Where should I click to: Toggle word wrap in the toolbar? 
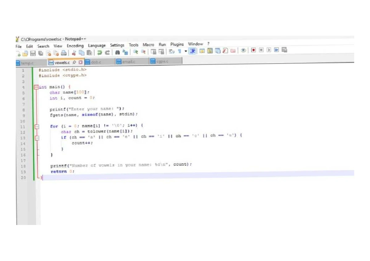[171, 51]
